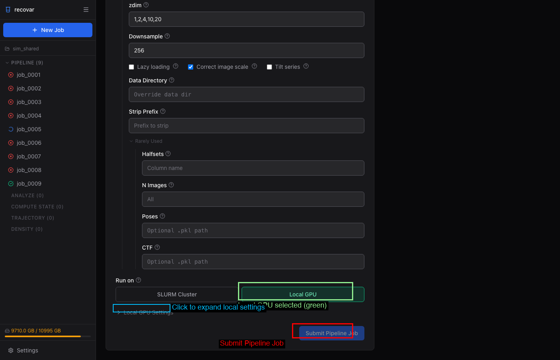Click the recovar logo icon

(x=8, y=10)
